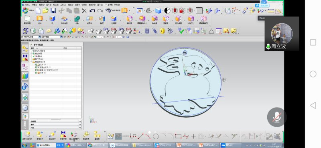Screen dimensions: 321x148
Task: Toggle the first checkbox under model history
Action: click(x=36, y=64)
